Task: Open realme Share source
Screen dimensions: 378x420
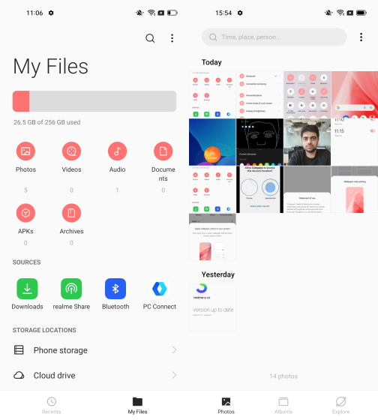Action: pos(71,289)
